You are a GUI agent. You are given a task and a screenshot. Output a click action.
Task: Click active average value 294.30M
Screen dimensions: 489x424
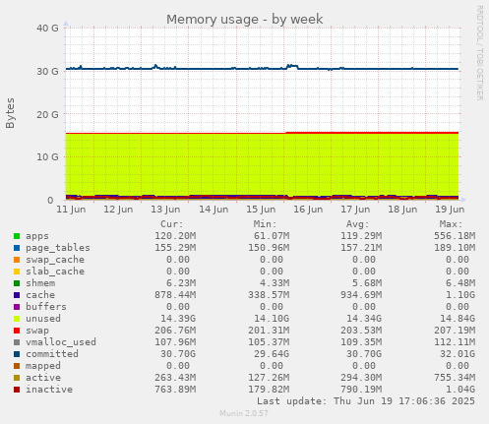tap(361, 378)
